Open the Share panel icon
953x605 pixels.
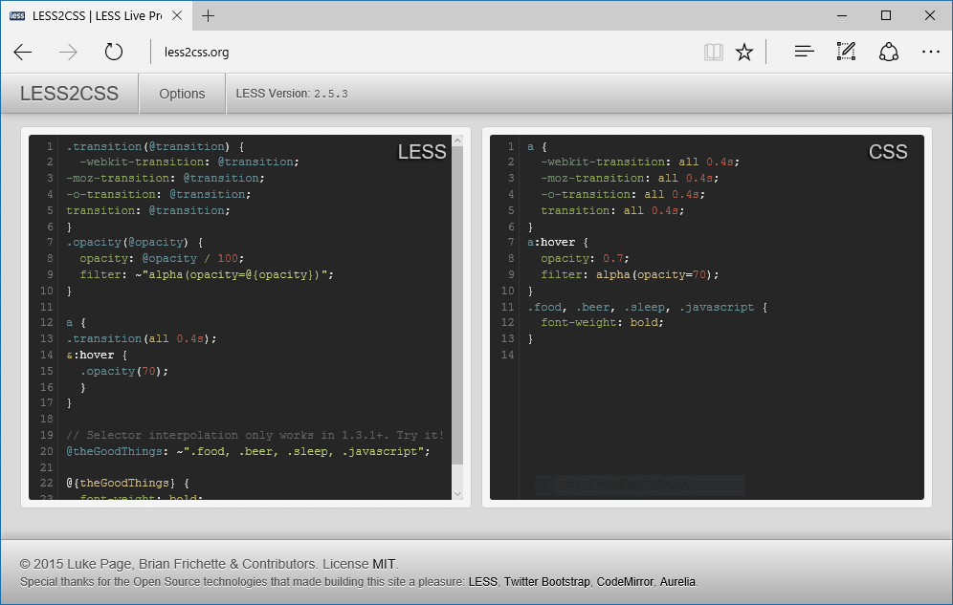tap(889, 52)
